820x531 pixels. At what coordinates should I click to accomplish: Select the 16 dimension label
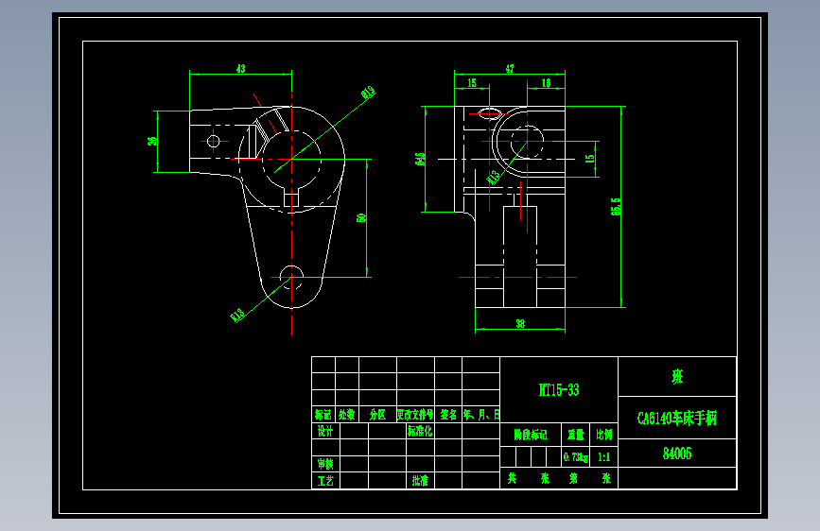click(x=546, y=82)
